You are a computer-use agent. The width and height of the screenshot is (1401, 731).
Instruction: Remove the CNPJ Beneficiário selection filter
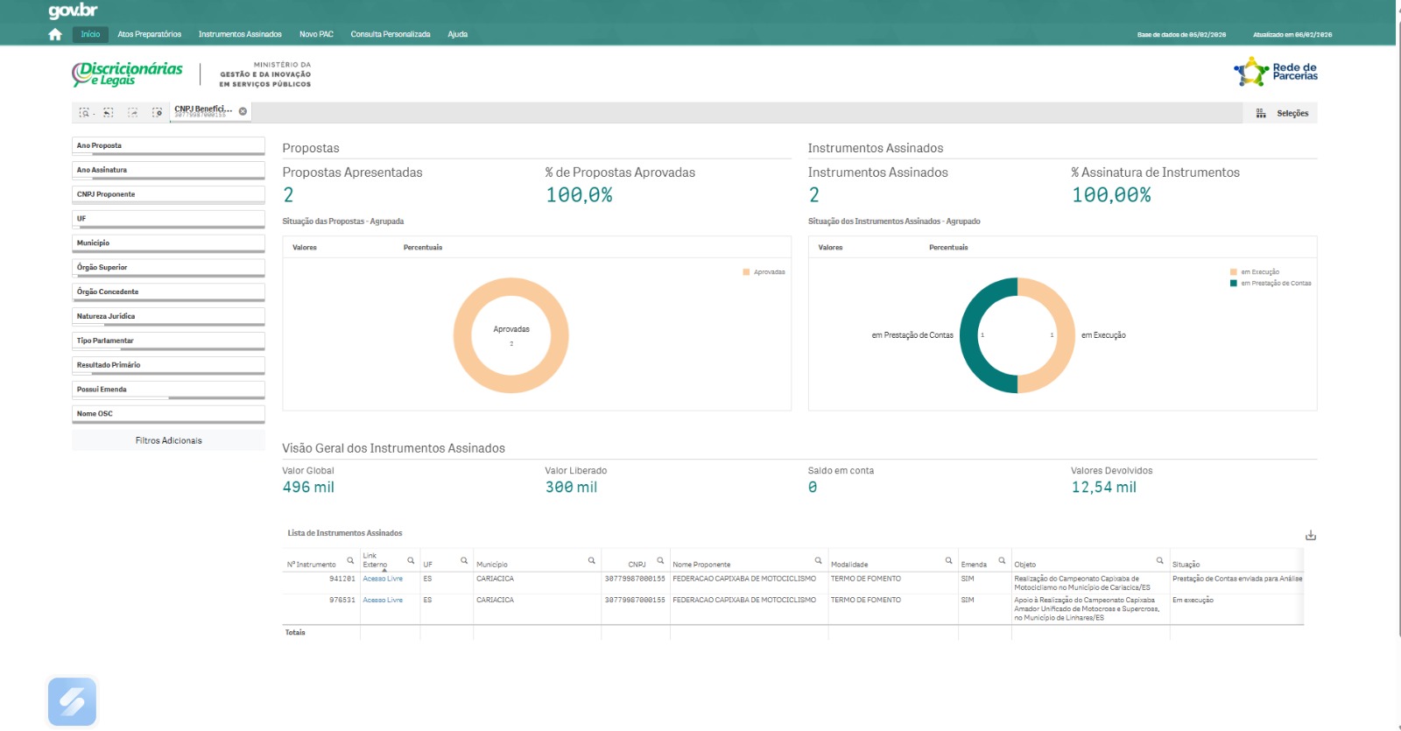[243, 111]
